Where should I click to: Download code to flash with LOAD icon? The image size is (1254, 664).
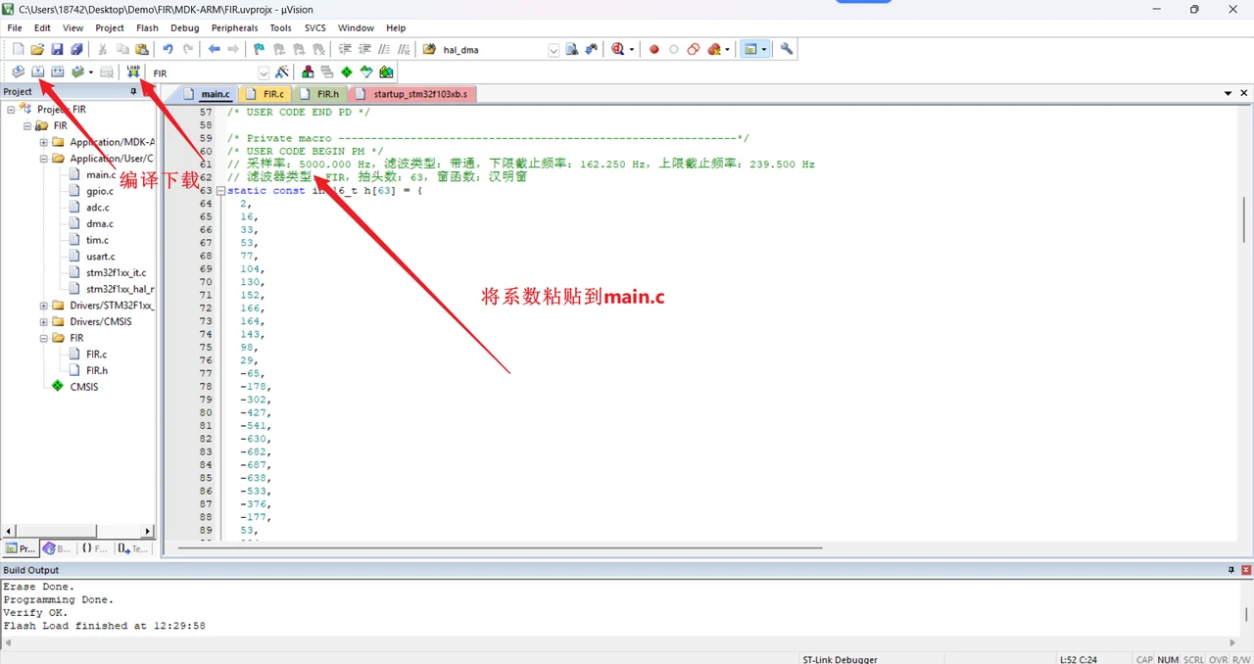[x=133, y=71]
